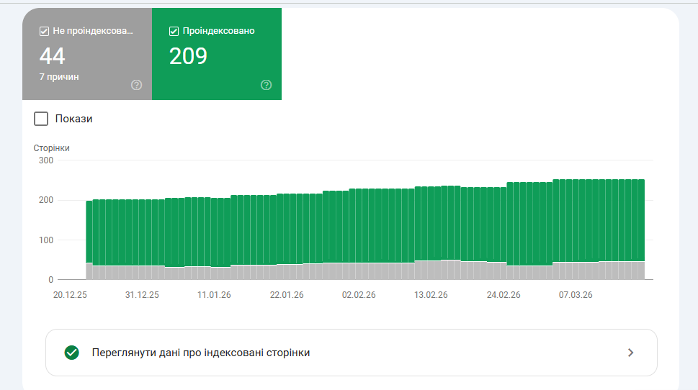Click the 22.01.26 date label
This screenshot has height=390, width=698.
pos(287,295)
